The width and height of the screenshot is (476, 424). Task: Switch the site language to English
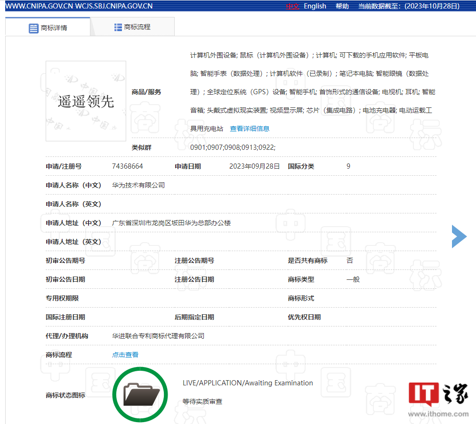pos(315,6)
